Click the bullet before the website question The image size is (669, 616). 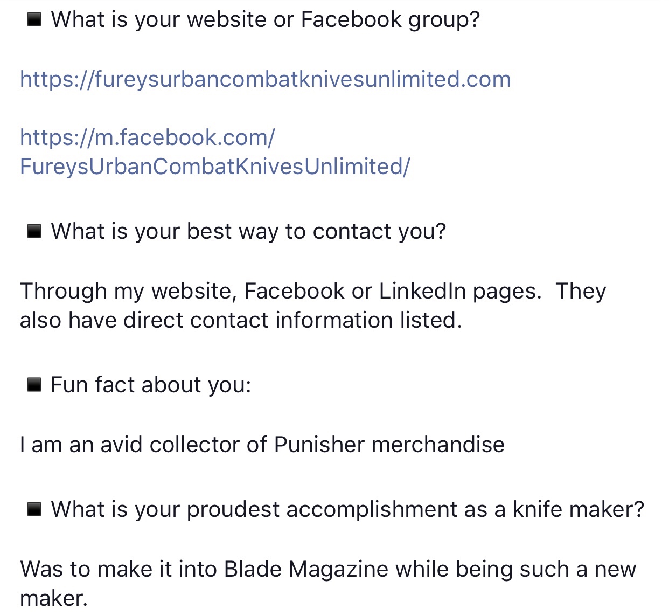(x=34, y=20)
